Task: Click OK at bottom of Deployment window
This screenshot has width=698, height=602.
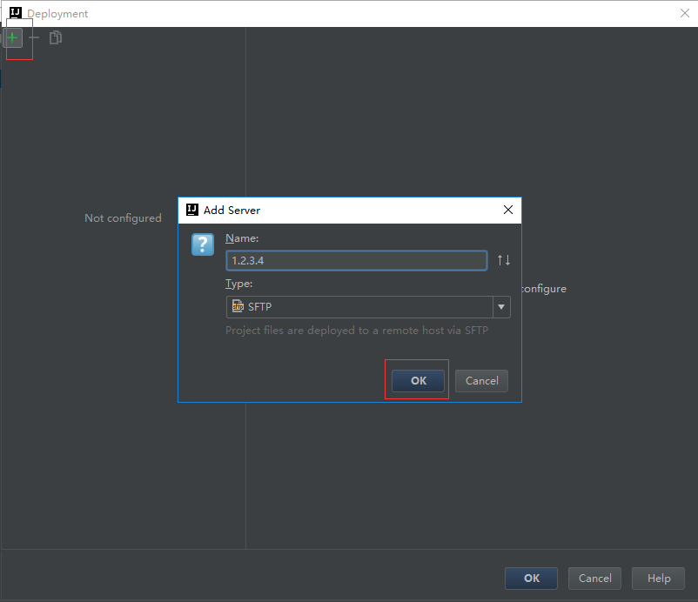Action: click(532, 578)
